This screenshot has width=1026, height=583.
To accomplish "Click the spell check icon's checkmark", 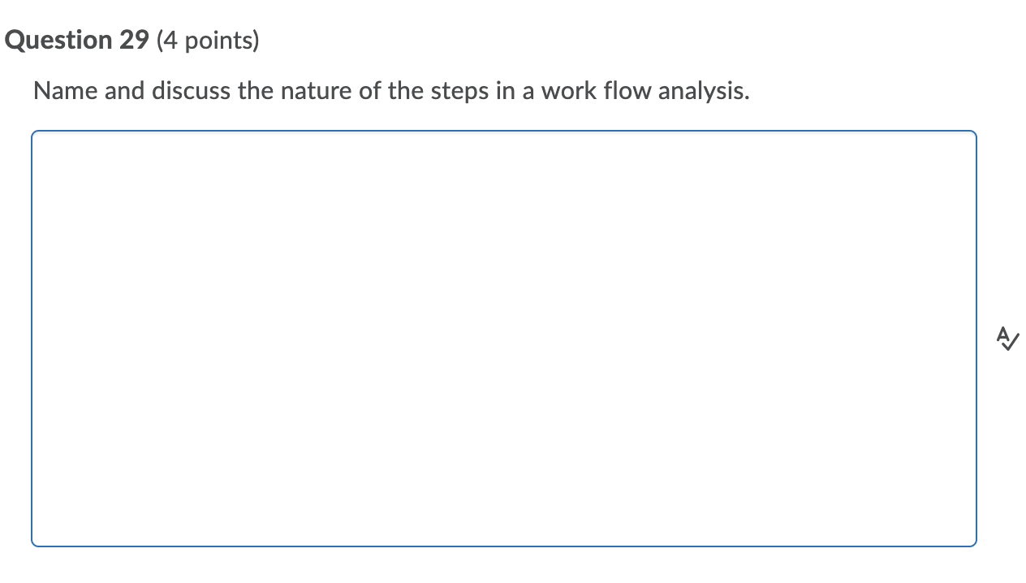I will (1011, 344).
